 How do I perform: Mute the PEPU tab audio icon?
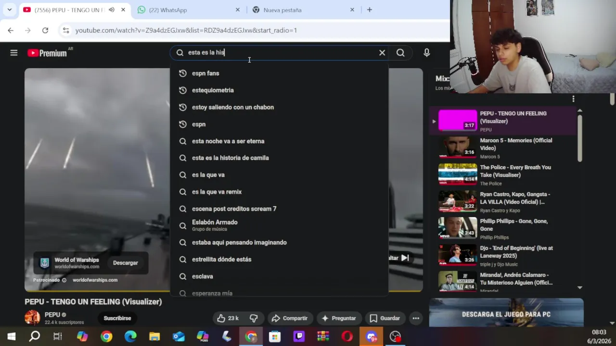tap(112, 10)
